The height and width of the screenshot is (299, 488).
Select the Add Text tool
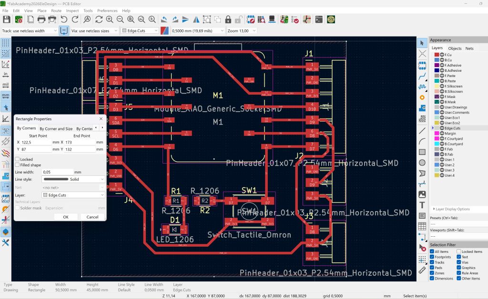[x=422, y=205]
